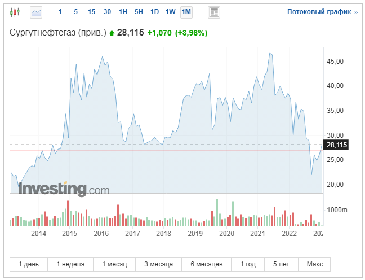Select the 5H interval
Image resolution: width=365 pixels, height=280 pixels.
point(139,11)
